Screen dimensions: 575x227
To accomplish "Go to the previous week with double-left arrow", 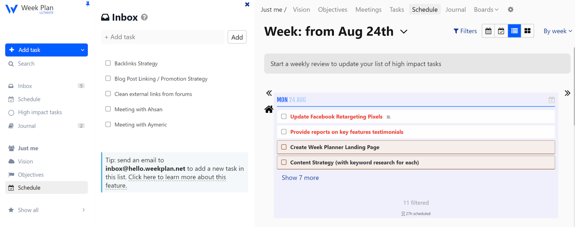I will click(x=269, y=93).
